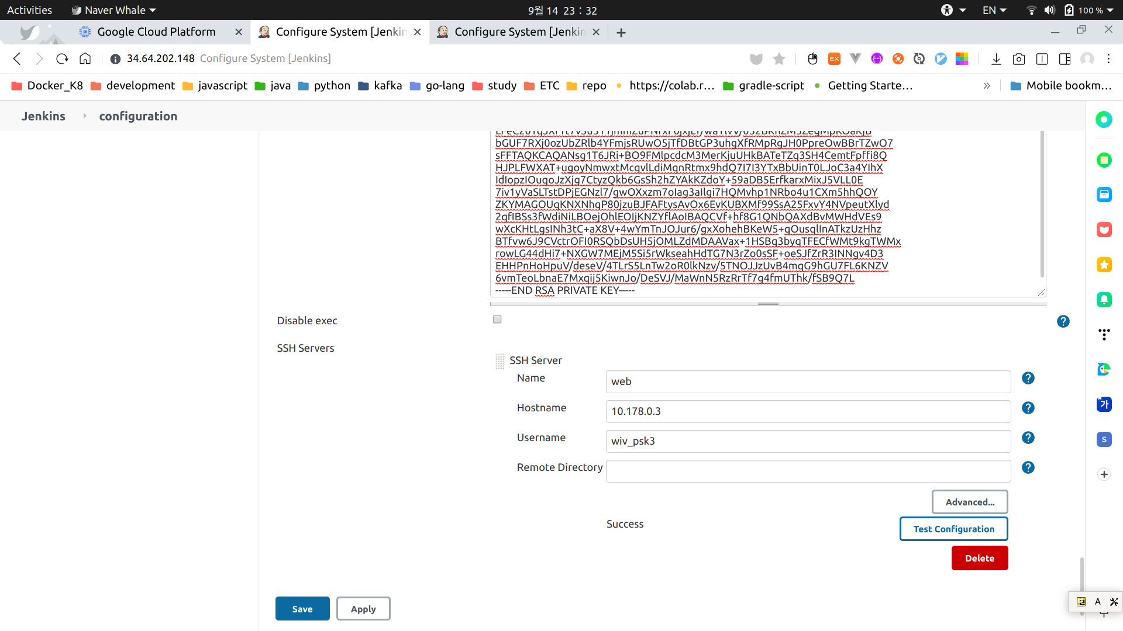Expand hidden bookmarks overflow chevron

click(987, 86)
